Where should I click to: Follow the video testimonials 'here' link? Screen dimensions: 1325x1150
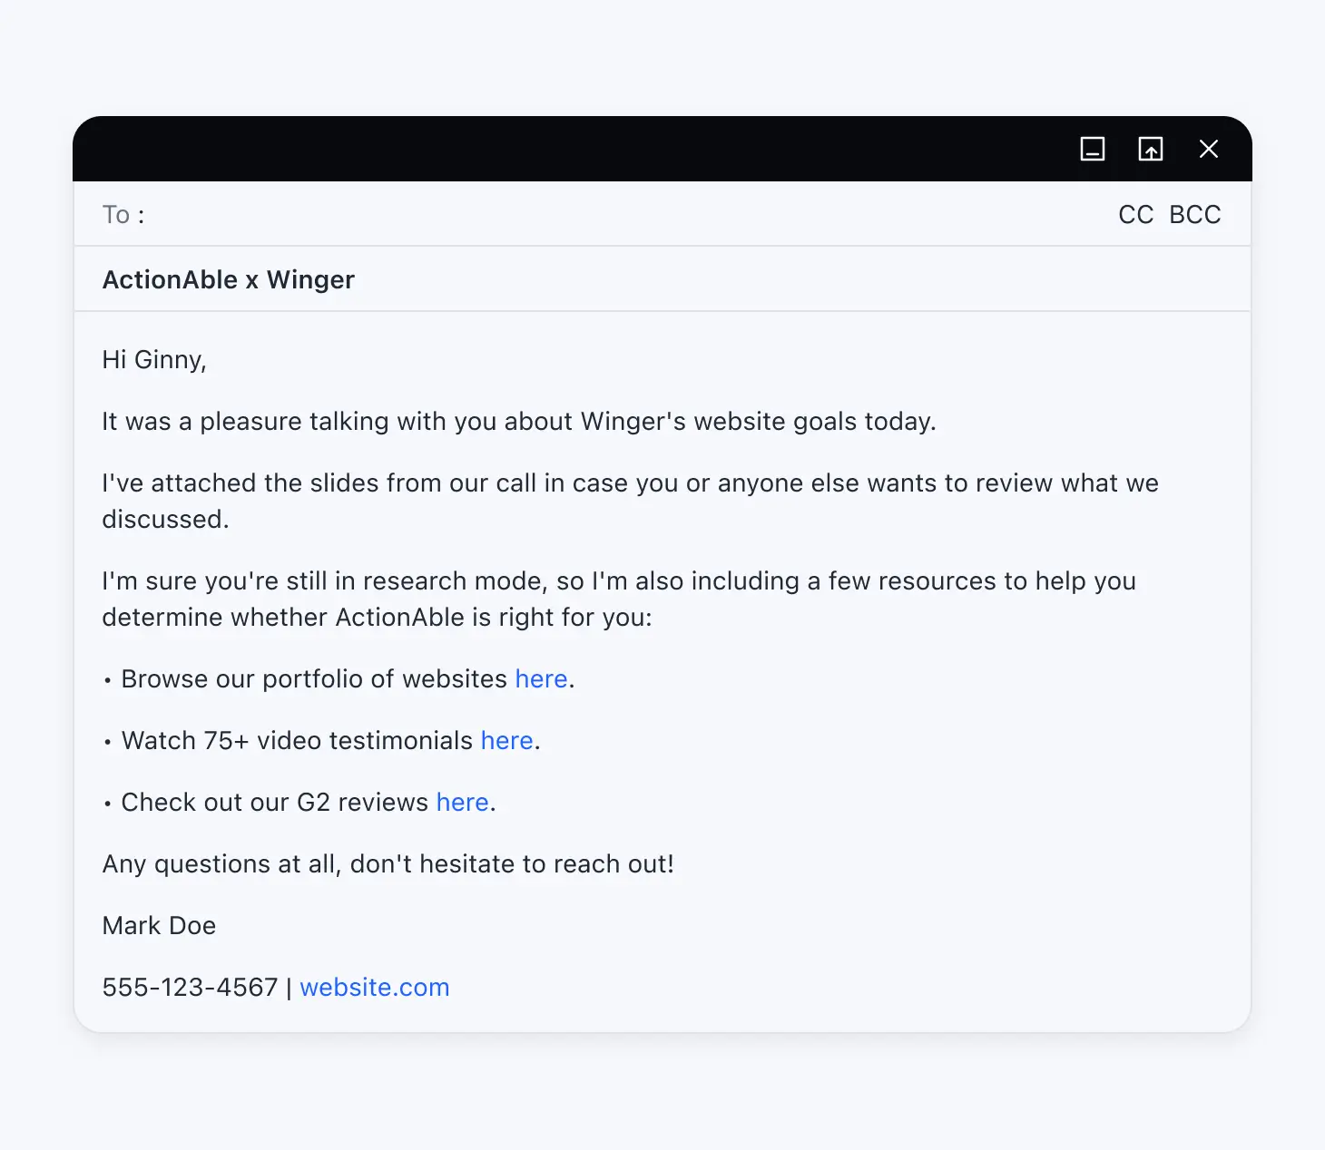point(506,741)
